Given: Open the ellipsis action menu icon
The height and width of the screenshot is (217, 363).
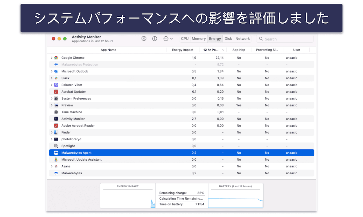Looking at the screenshot, I should 166,39.
